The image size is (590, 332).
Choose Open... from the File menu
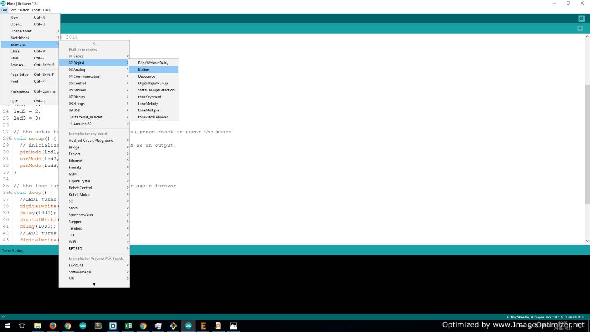click(30, 24)
